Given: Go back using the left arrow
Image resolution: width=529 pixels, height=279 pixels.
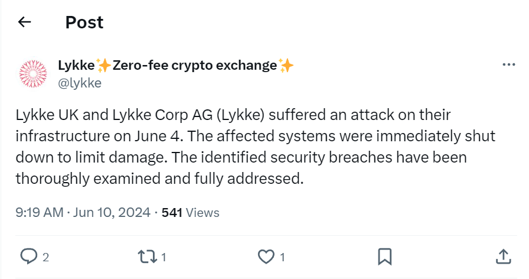Looking at the screenshot, I should (x=24, y=22).
